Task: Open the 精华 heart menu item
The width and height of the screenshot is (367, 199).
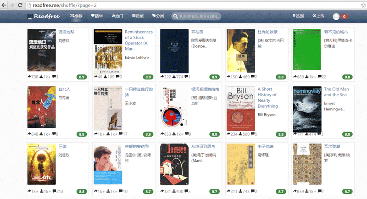Action: (97, 16)
